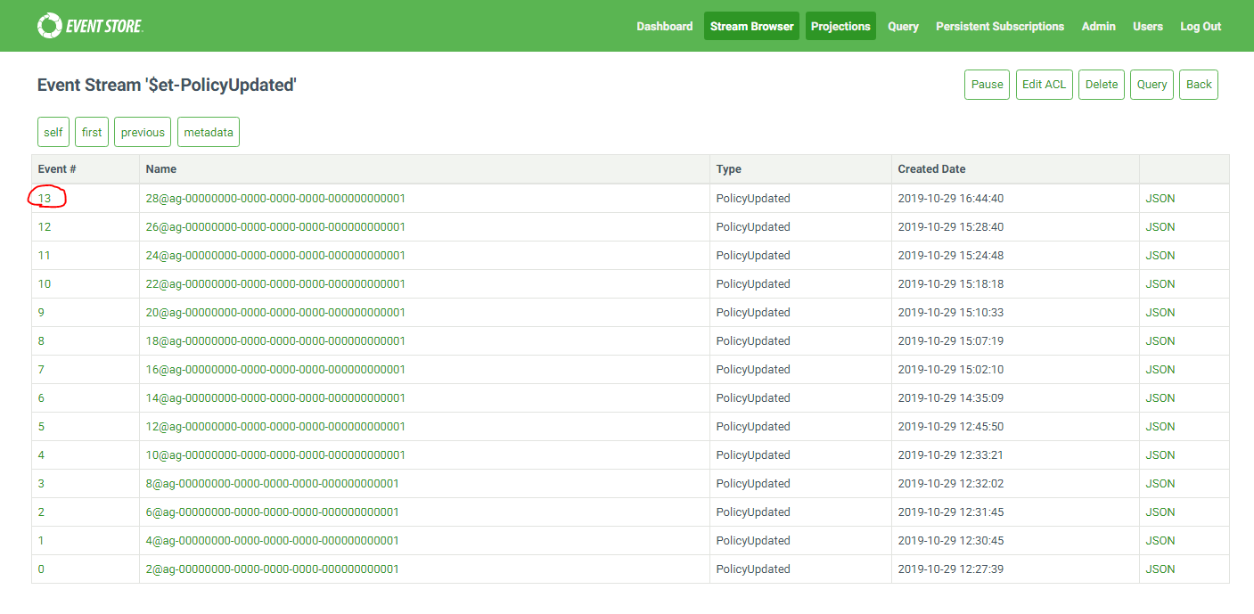Go to Persistent Subscriptions
Viewport: 1254px width, 614px height.
point(999,26)
